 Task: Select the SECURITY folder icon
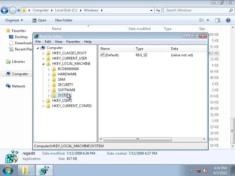[x=54, y=85]
